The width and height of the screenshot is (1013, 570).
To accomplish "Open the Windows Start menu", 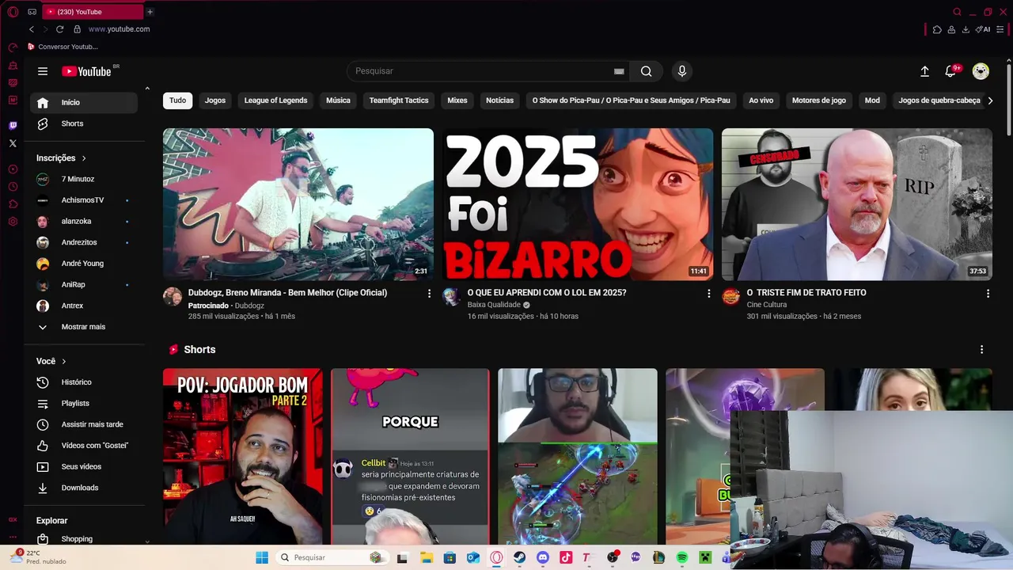I will [x=262, y=557].
